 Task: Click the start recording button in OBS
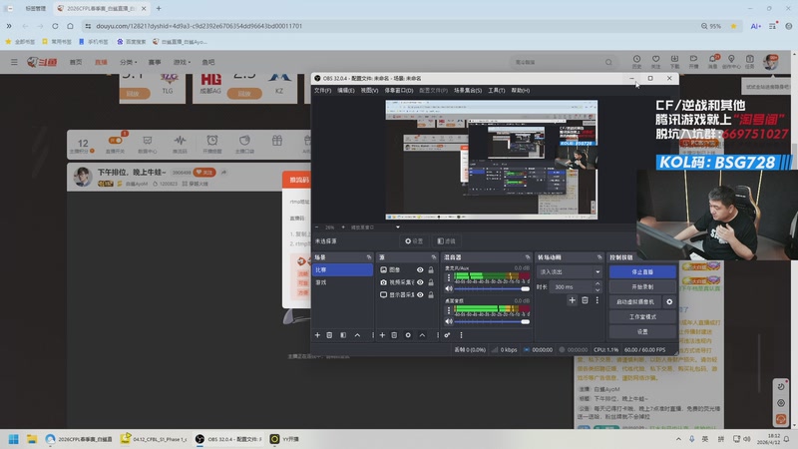pyautogui.click(x=642, y=286)
